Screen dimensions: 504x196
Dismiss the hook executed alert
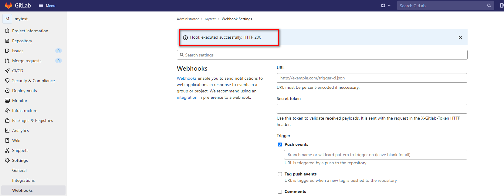(x=460, y=37)
